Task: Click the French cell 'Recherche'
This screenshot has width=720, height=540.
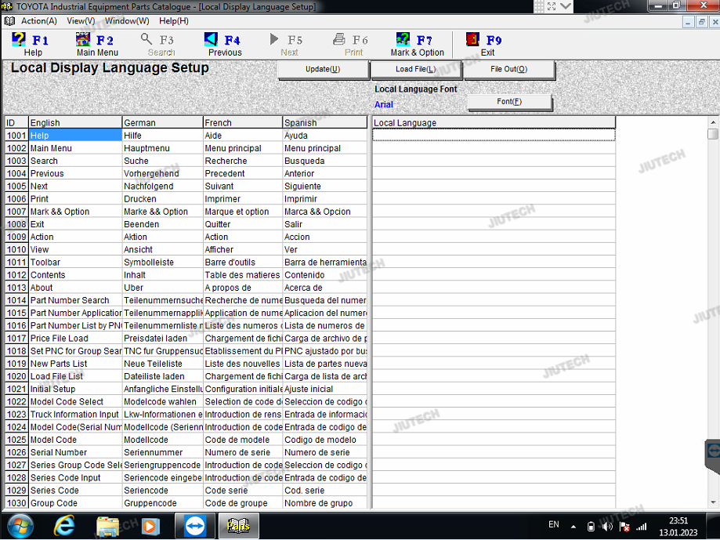Action: point(243,161)
